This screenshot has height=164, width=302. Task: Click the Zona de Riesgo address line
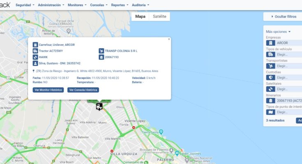tap(97, 71)
